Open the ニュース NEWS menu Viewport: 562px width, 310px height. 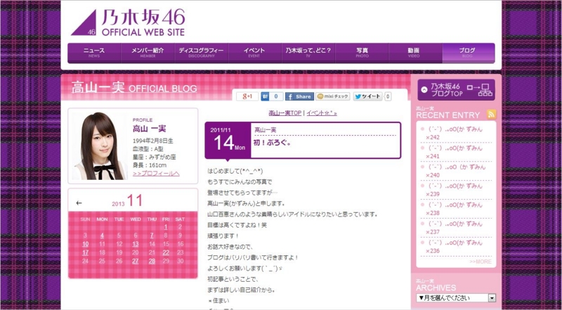tap(94, 53)
